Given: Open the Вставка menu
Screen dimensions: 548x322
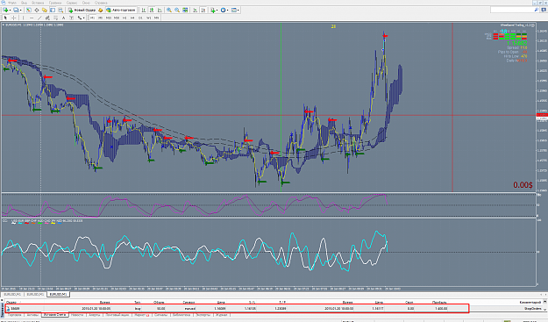Looking at the screenshot, I should 38,3.
